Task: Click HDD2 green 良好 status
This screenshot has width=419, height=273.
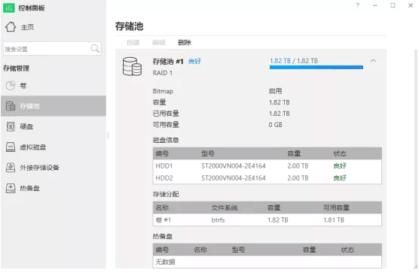Action: [x=340, y=177]
